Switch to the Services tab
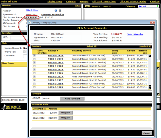This screenshot has height=138, width=161. pyautogui.click(x=107, y=6)
